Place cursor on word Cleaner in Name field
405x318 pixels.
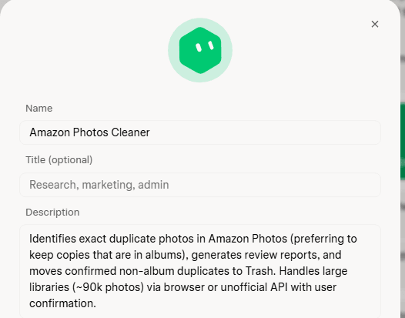(x=130, y=132)
